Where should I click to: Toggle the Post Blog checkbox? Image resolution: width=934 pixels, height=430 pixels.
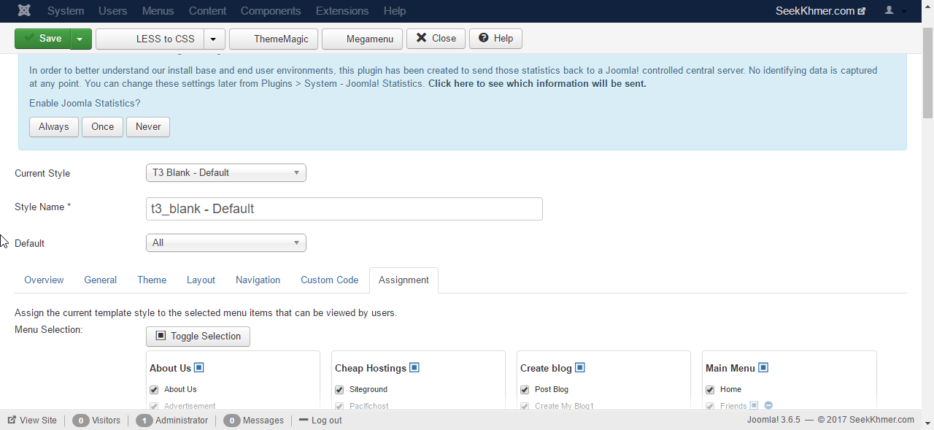pos(525,390)
